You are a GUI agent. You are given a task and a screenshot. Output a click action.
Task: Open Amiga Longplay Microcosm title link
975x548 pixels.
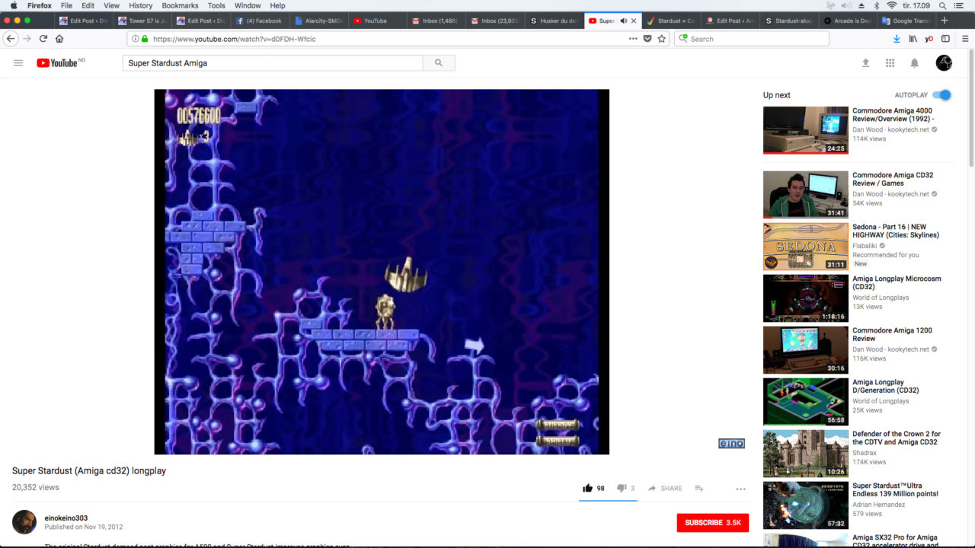coord(897,283)
